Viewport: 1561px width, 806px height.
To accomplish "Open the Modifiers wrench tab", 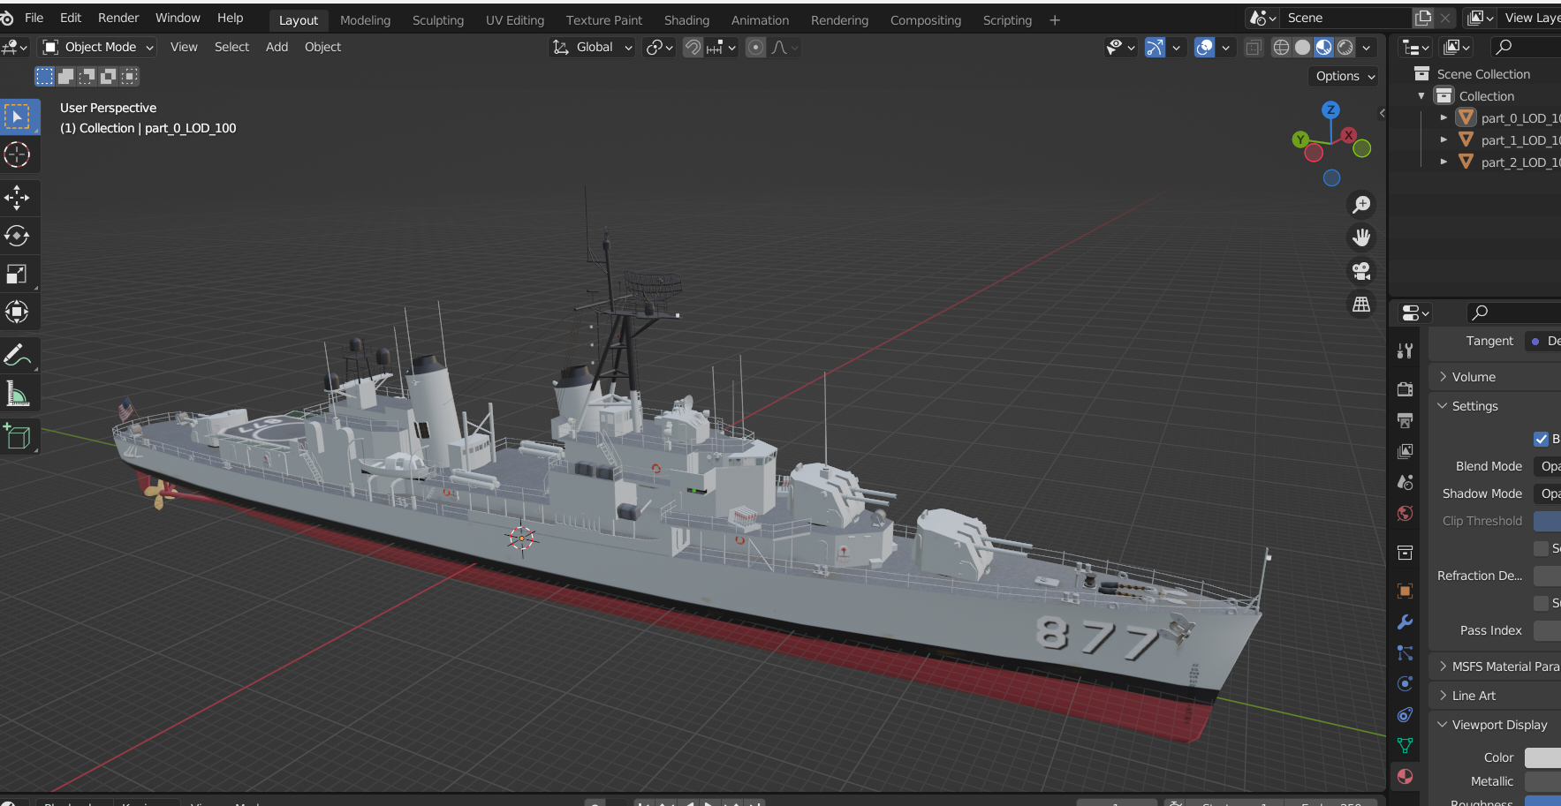I will pyautogui.click(x=1406, y=622).
